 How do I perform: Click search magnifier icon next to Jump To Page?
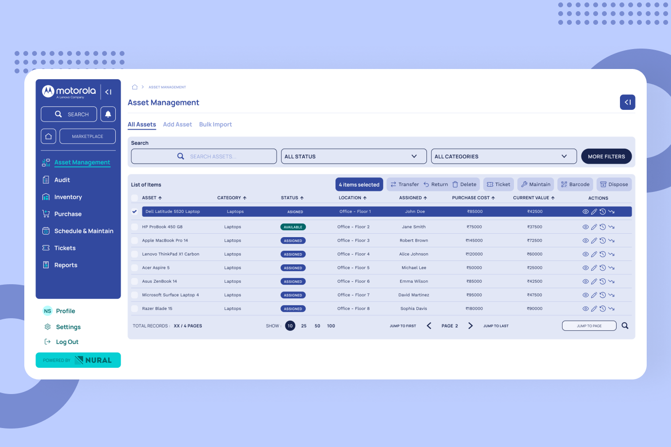[625, 326]
